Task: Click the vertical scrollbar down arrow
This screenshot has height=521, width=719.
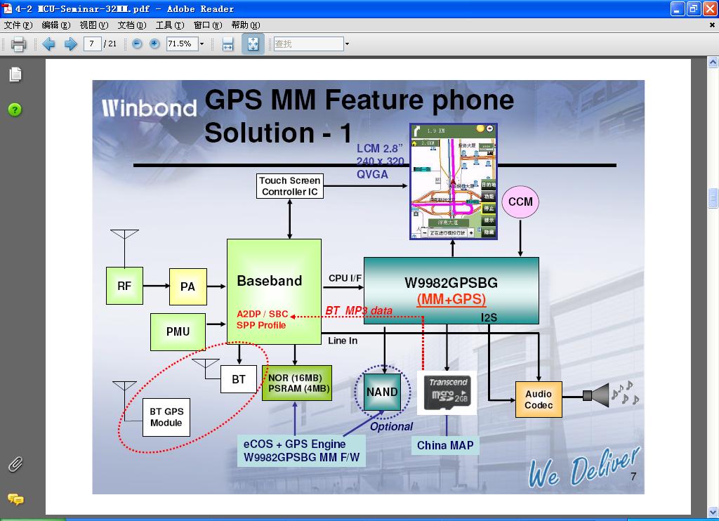Action: [x=713, y=511]
